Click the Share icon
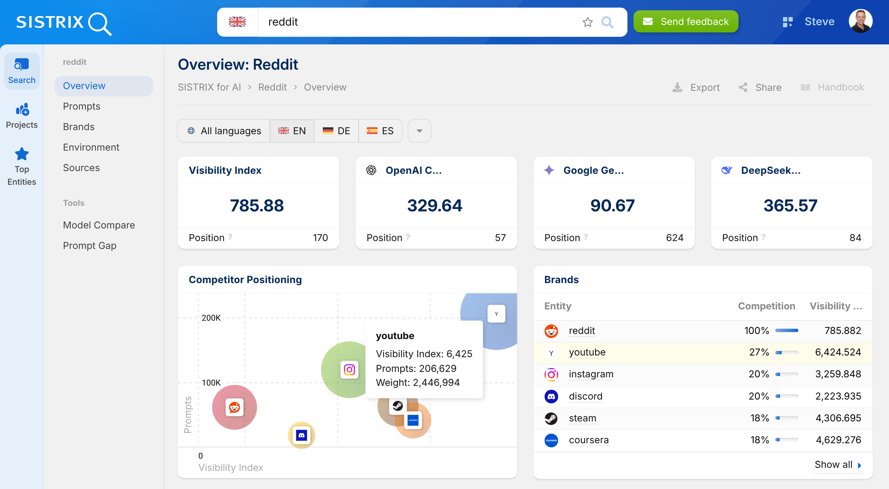The width and height of the screenshot is (889, 489). [743, 87]
